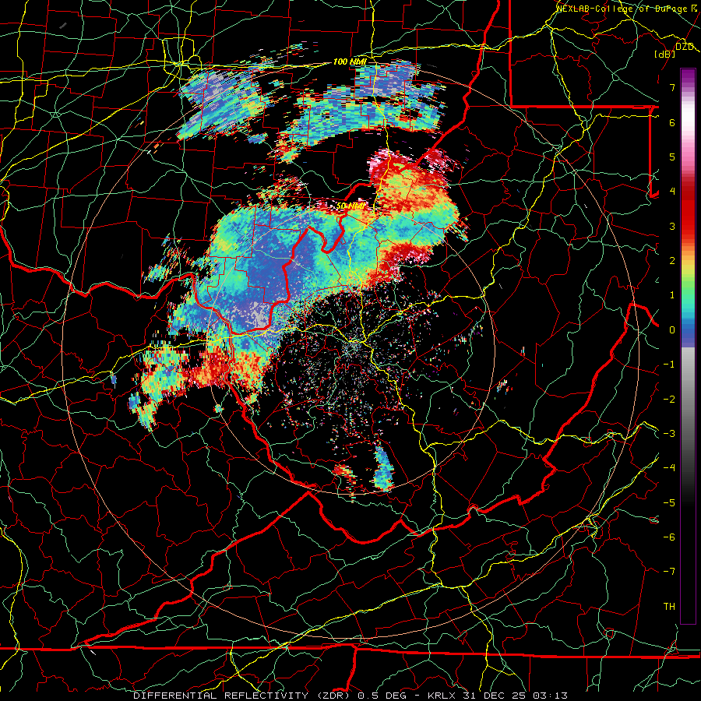Click the DZD product label above the scale
This screenshot has width=701, height=701.
pos(685,47)
